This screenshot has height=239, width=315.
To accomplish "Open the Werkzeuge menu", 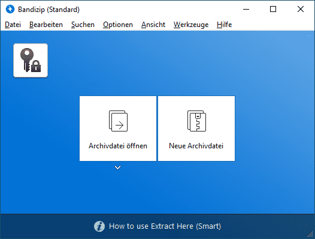I will click(191, 25).
